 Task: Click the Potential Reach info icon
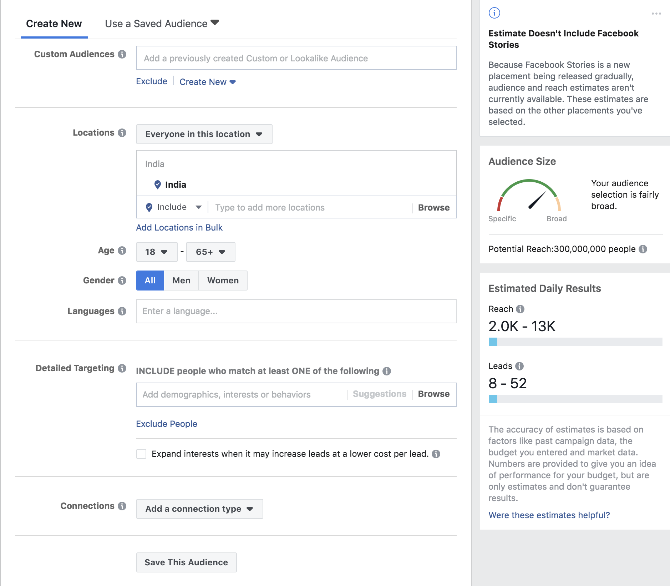tap(643, 249)
